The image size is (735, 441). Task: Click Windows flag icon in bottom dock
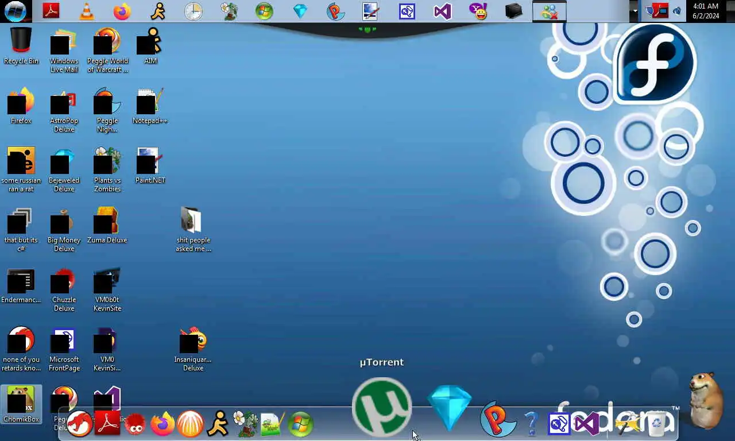300,424
